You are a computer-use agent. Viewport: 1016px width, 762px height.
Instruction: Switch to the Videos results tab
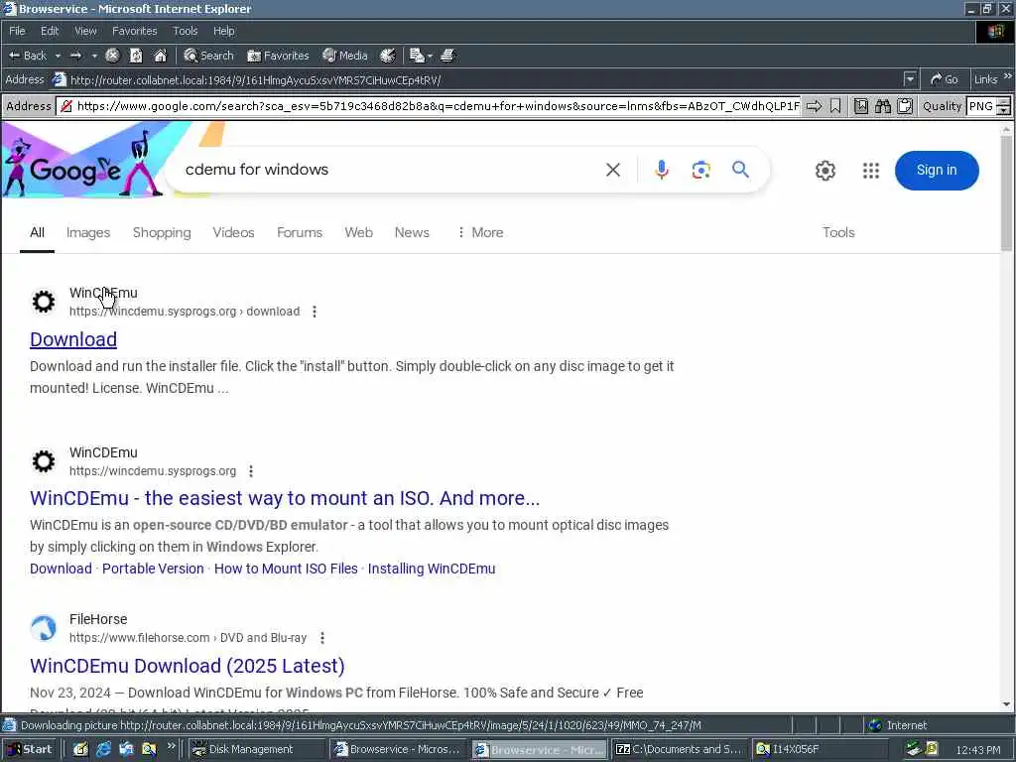233,232
